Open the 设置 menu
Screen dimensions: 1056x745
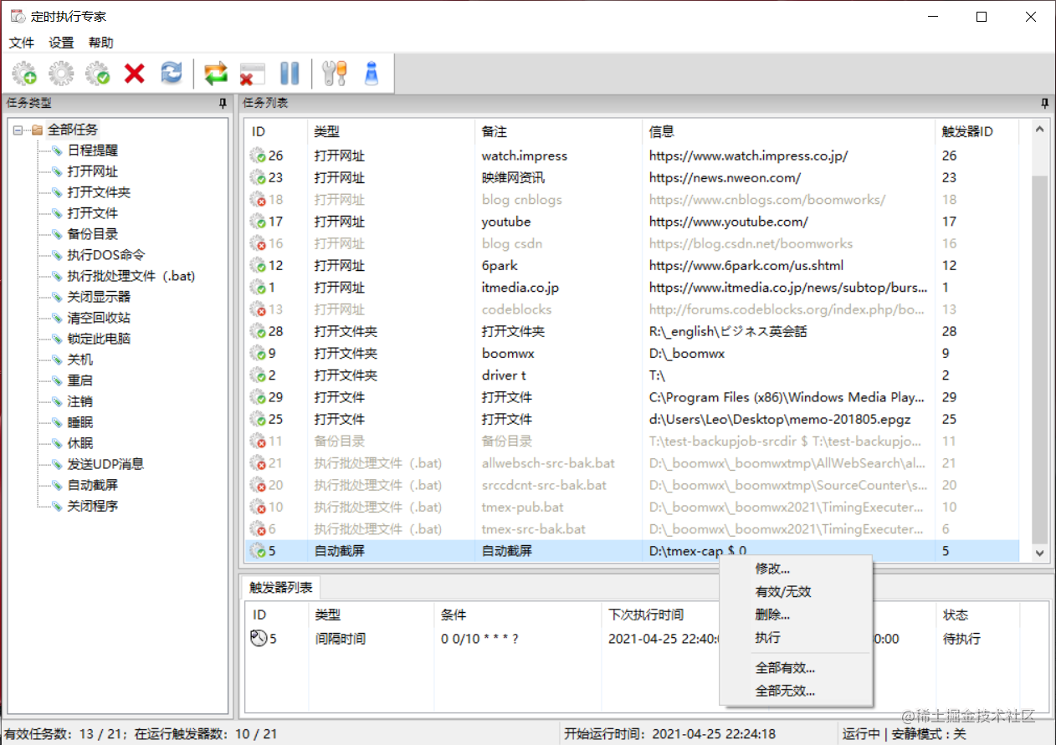pos(61,43)
